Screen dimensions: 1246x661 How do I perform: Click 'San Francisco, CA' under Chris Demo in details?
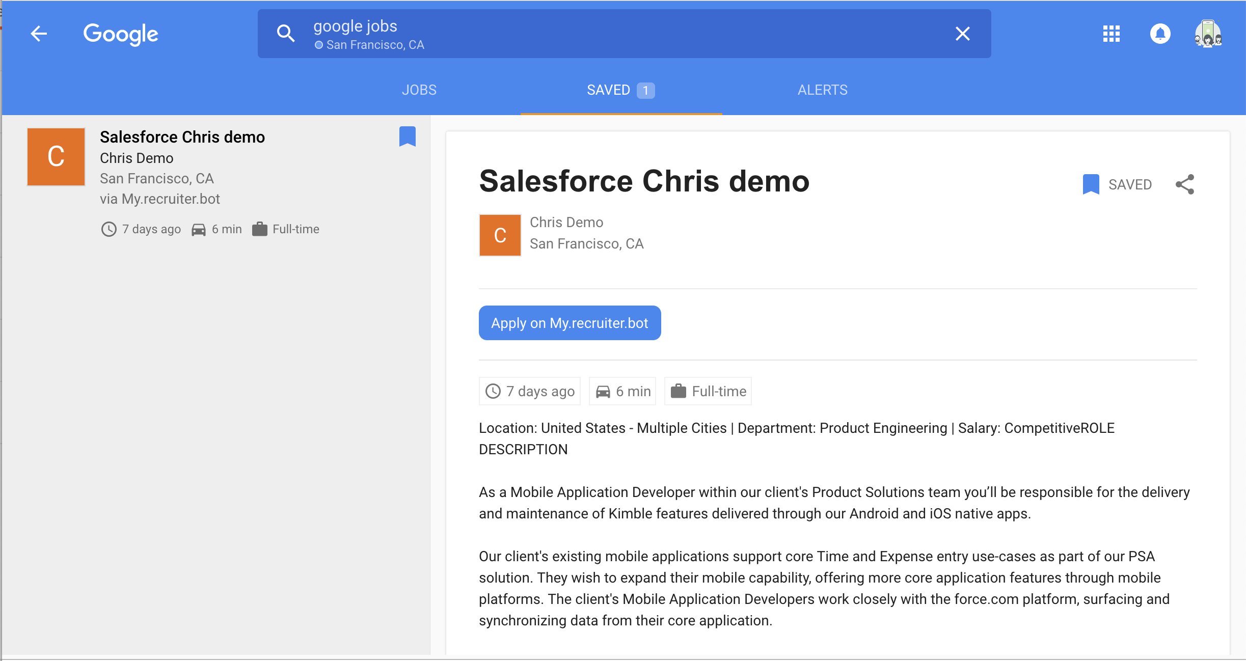587,244
